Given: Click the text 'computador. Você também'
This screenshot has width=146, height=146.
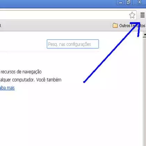Looking at the screenshot, I should [36, 80].
